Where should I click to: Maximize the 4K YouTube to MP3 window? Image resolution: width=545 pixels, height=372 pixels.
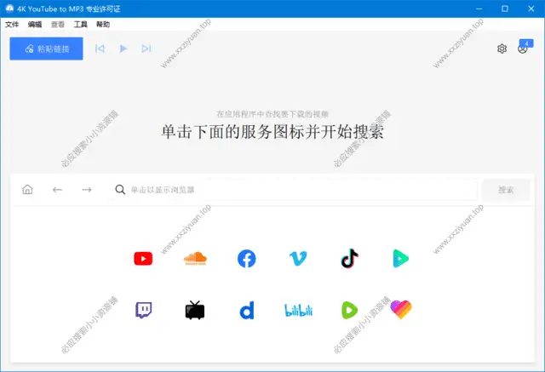point(505,9)
